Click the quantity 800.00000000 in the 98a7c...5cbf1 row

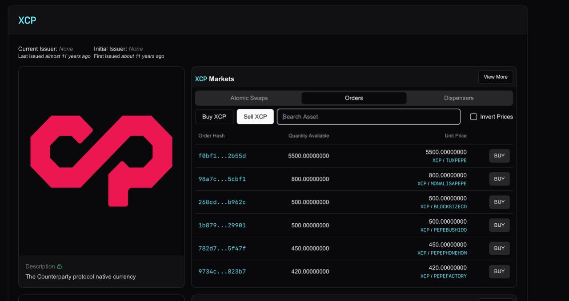click(310, 179)
